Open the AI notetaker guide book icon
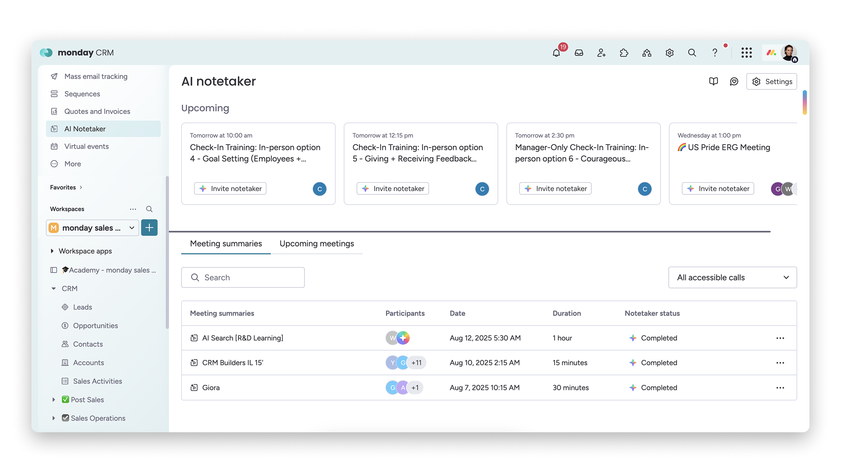 coord(714,81)
